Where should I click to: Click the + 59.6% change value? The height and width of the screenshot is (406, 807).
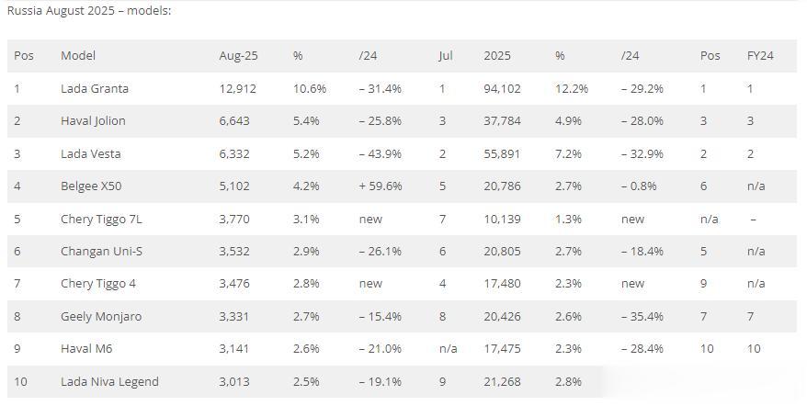point(381,186)
